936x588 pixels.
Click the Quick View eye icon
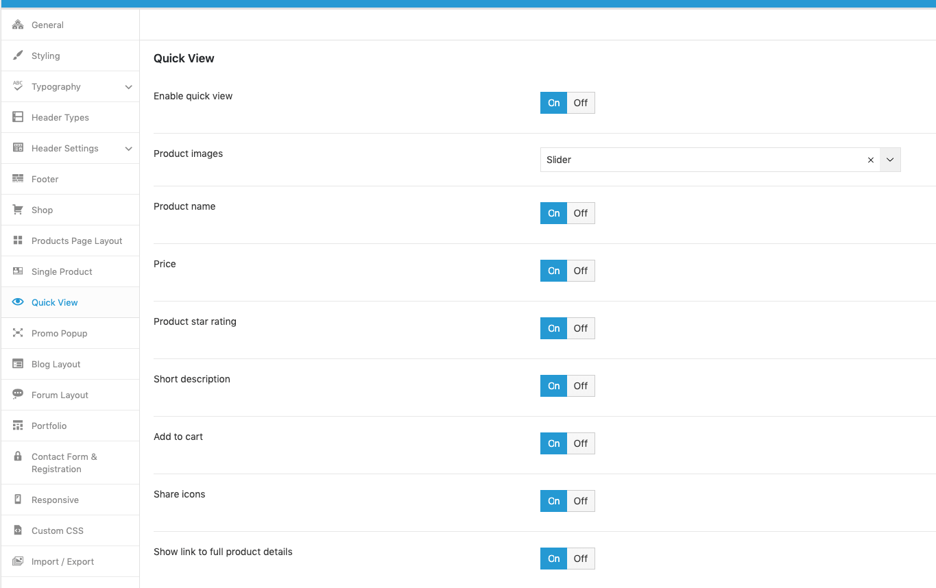coord(18,302)
